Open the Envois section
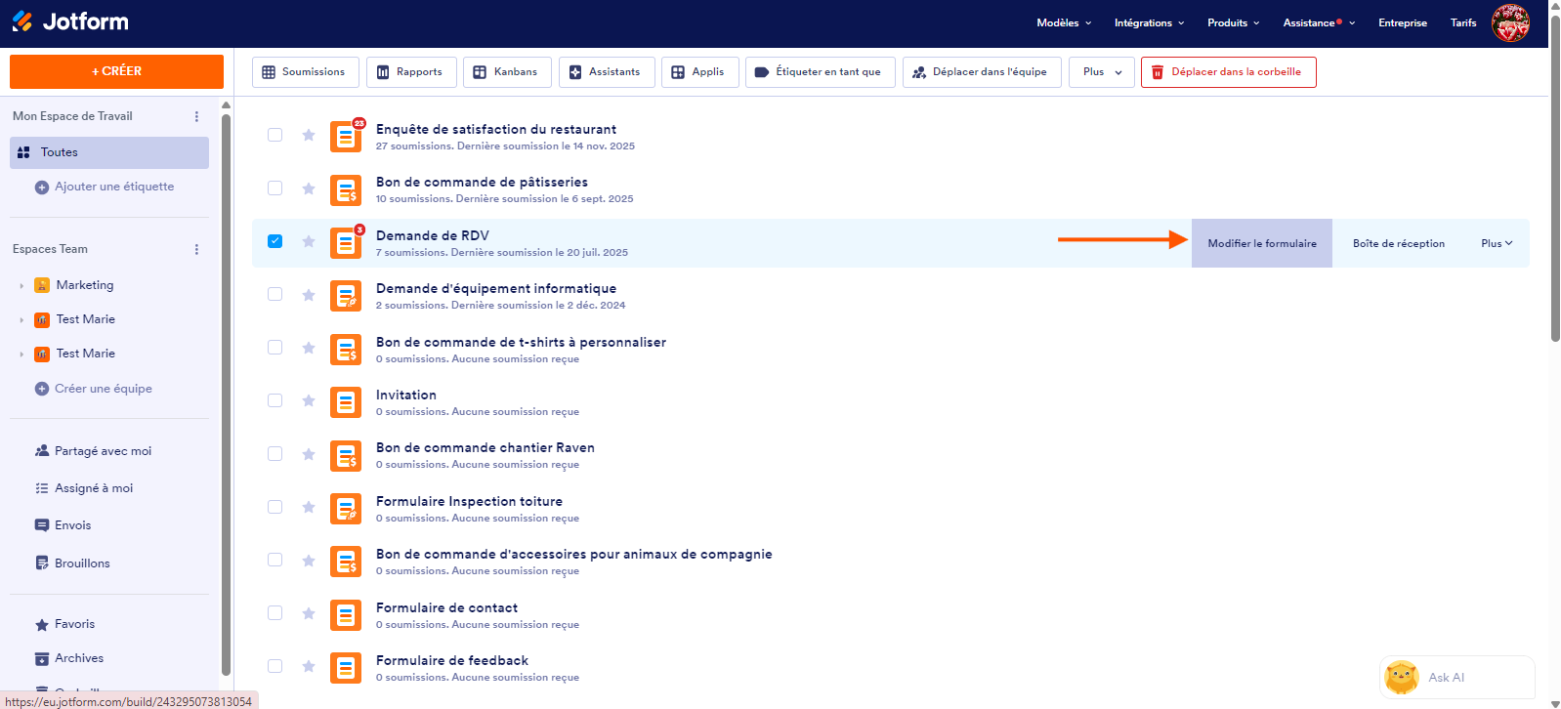This screenshot has height=709, width=1561. (x=63, y=525)
